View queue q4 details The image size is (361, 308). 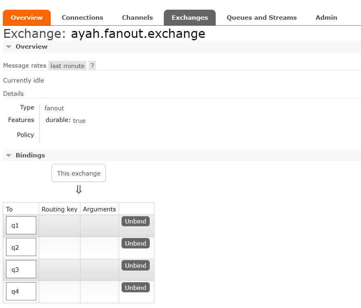click(x=15, y=292)
